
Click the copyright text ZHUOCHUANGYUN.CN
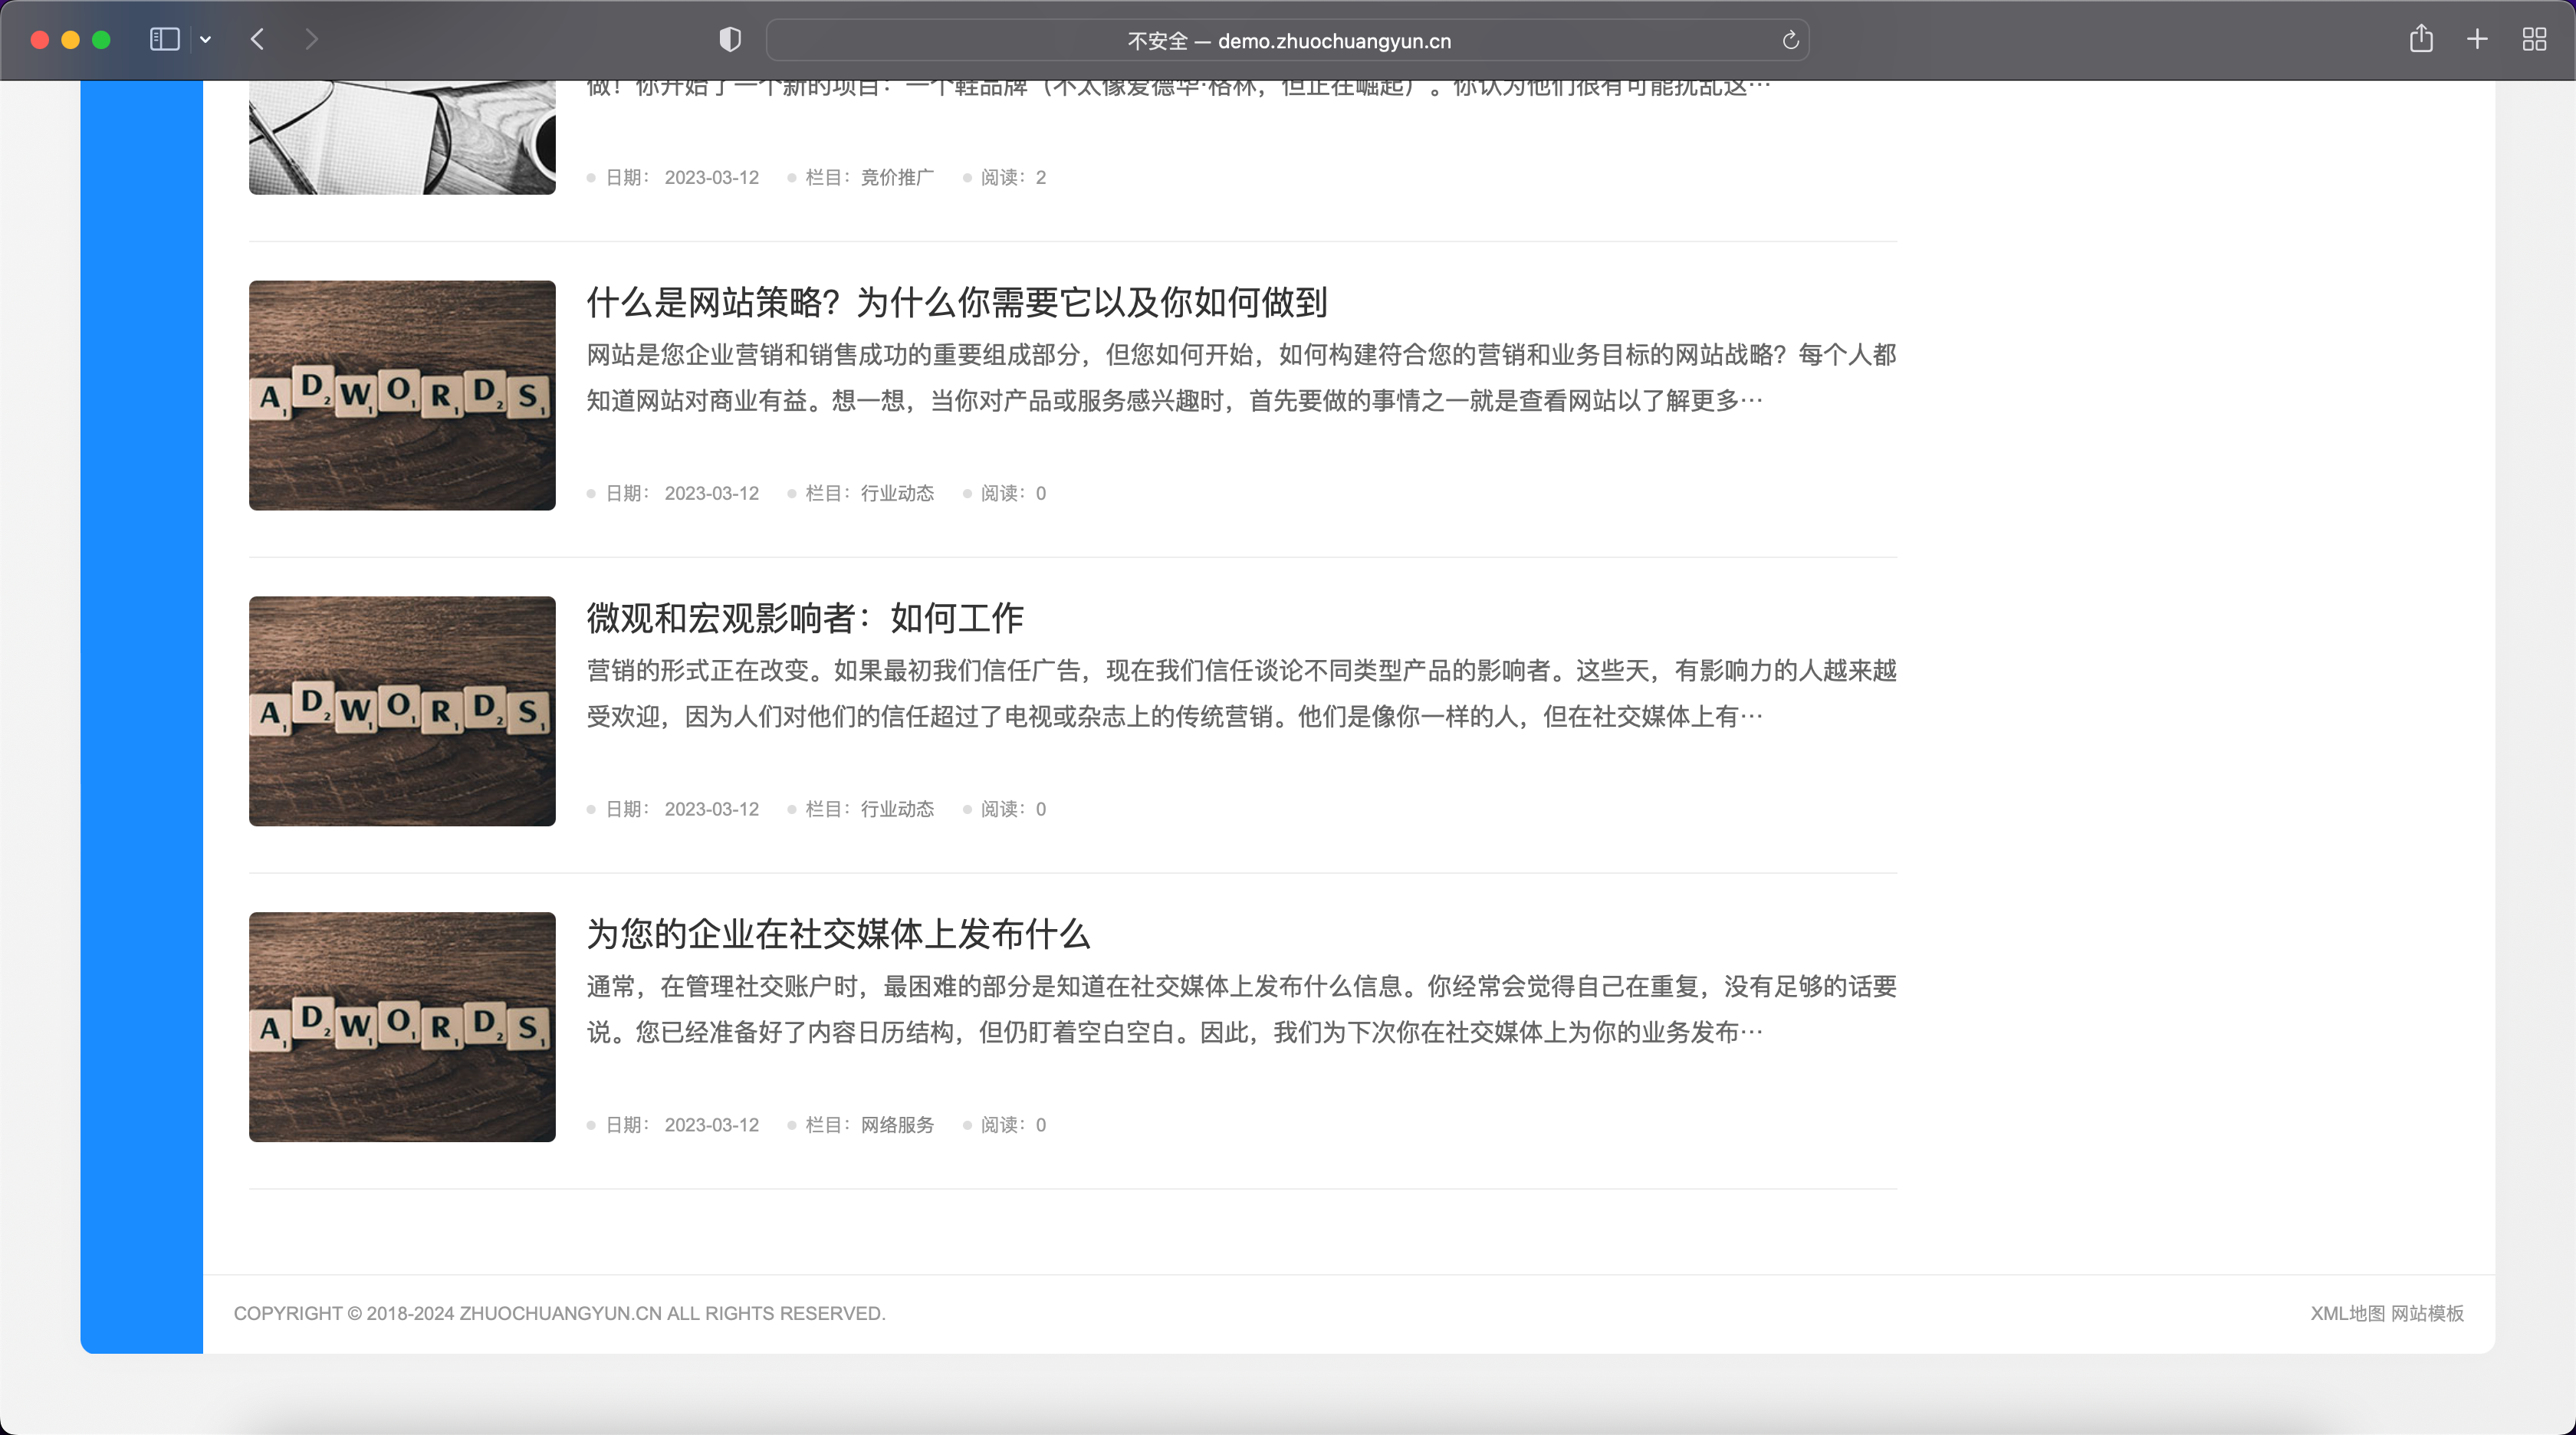point(560,1314)
